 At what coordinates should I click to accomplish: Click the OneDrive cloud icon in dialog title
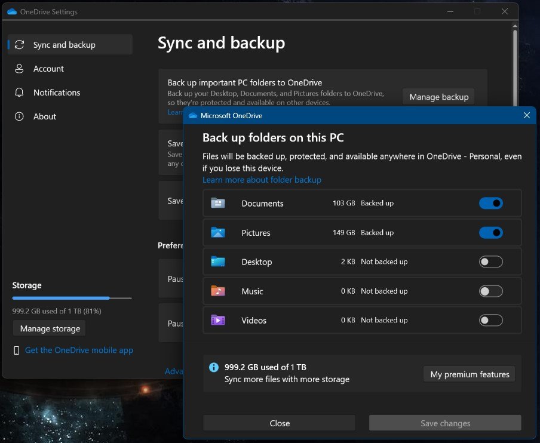coord(193,116)
